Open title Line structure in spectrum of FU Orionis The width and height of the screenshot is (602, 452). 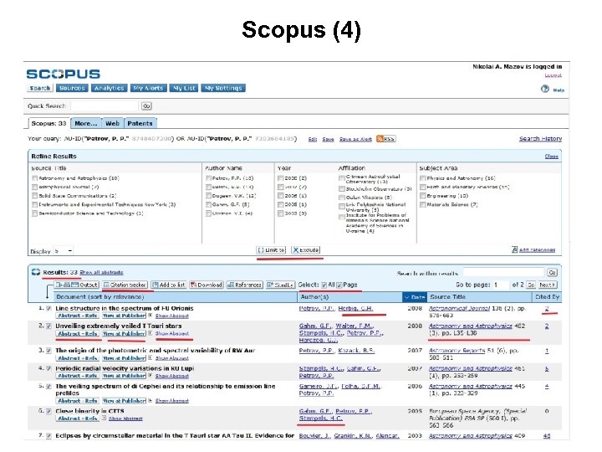[125, 308]
